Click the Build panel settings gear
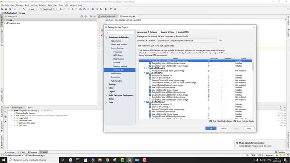This screenshot has height=163, width=290. pos(280,107)
